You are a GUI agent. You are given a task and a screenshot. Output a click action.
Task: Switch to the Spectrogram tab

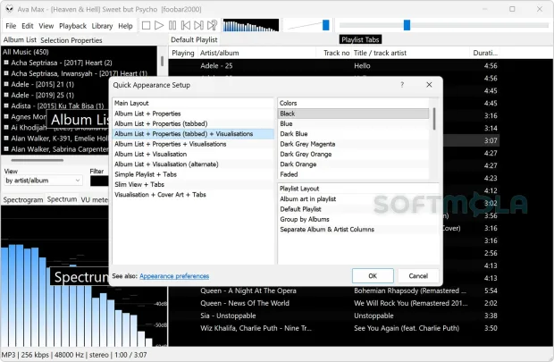pos(23,199)
